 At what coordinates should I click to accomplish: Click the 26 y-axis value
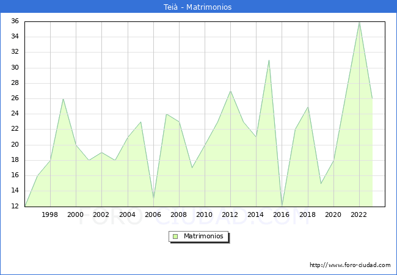click(15, 98)
